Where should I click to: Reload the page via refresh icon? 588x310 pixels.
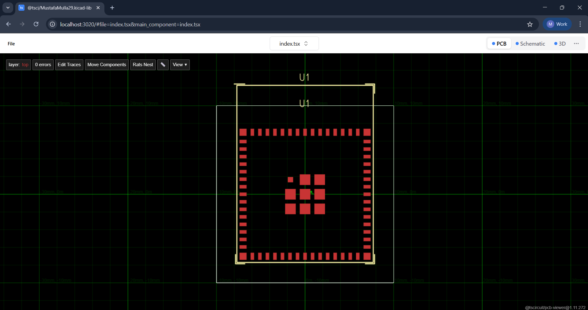pyautogui.click(x=36, y=24)
